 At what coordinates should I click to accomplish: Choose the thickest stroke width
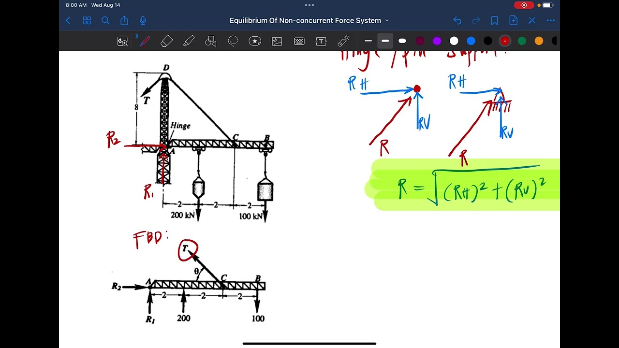pyautogui.click(x=402, y=41)
